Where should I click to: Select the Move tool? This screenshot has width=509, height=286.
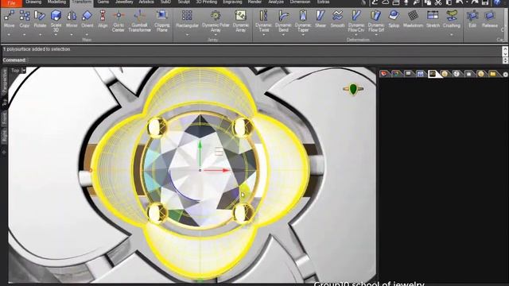9,19
